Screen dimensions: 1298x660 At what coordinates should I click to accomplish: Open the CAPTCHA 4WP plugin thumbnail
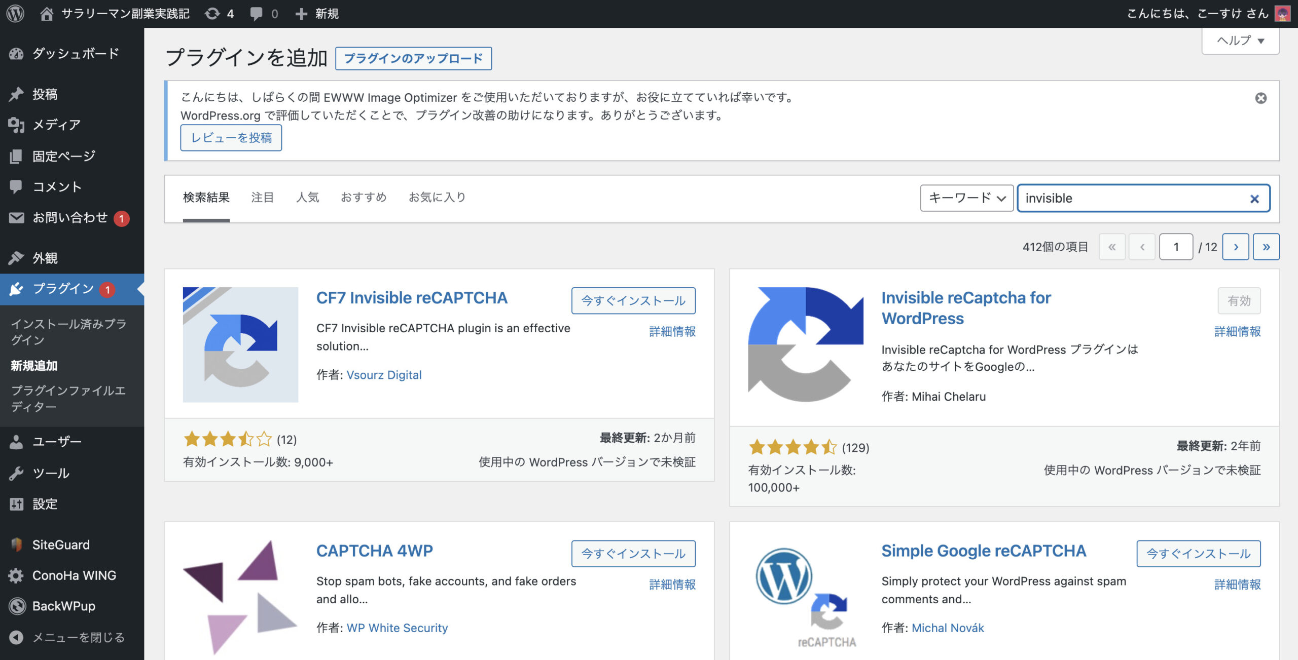(240, 598)
